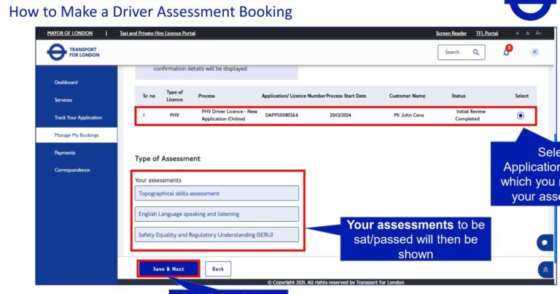This screenshot has height=294, width=560.
Task: Click the Back button
Action: click(x=218, y=269)
